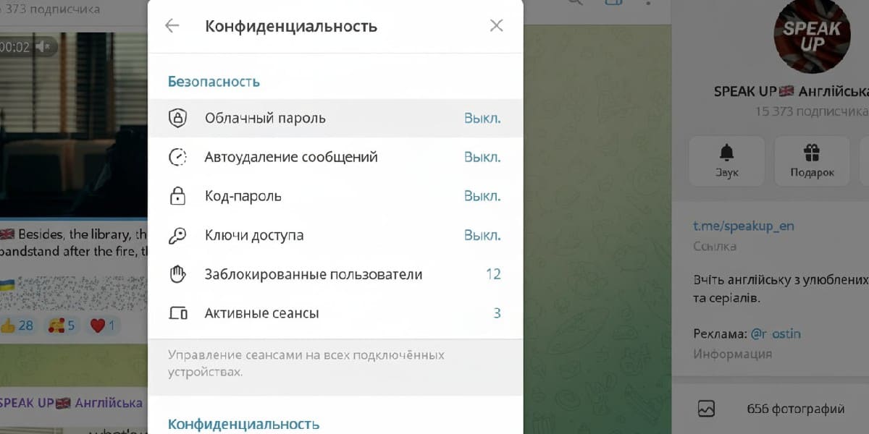Click the 15 373 подписчика subscriber count in channel info
This screenshot has width=869, height=434.
(x=811, y=111)
